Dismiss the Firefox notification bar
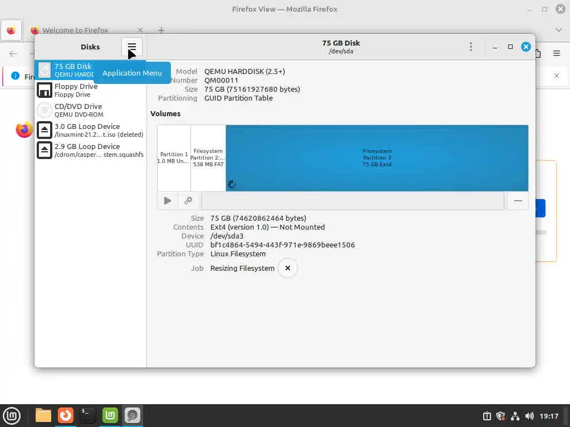This screenshot has width=570, height=427. click(x=557, y=76)
